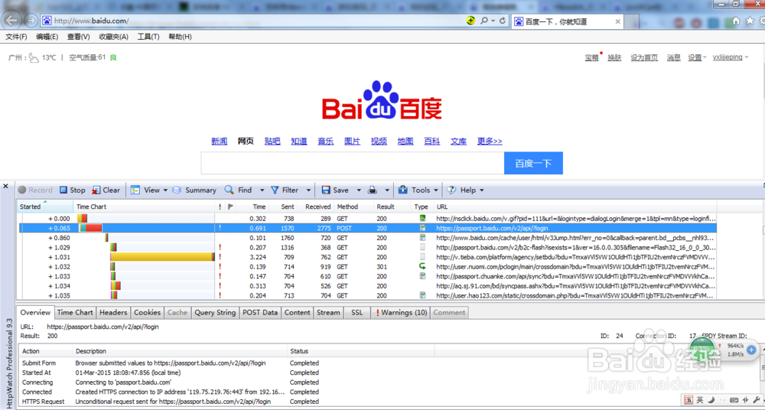765x410 pixels.
Task: Click the browser Forward arrow button
Action: click(31, 21)
